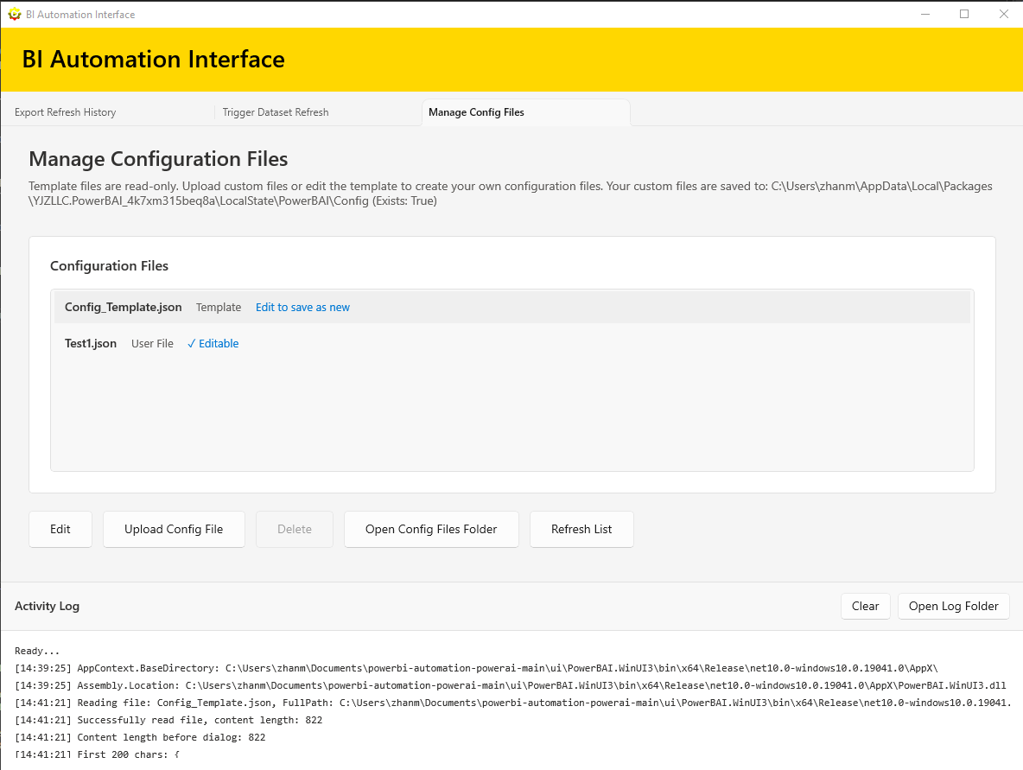This screenshot has width=1023, height=770.
Task: Upload a new config file
Action: [174, 529]
